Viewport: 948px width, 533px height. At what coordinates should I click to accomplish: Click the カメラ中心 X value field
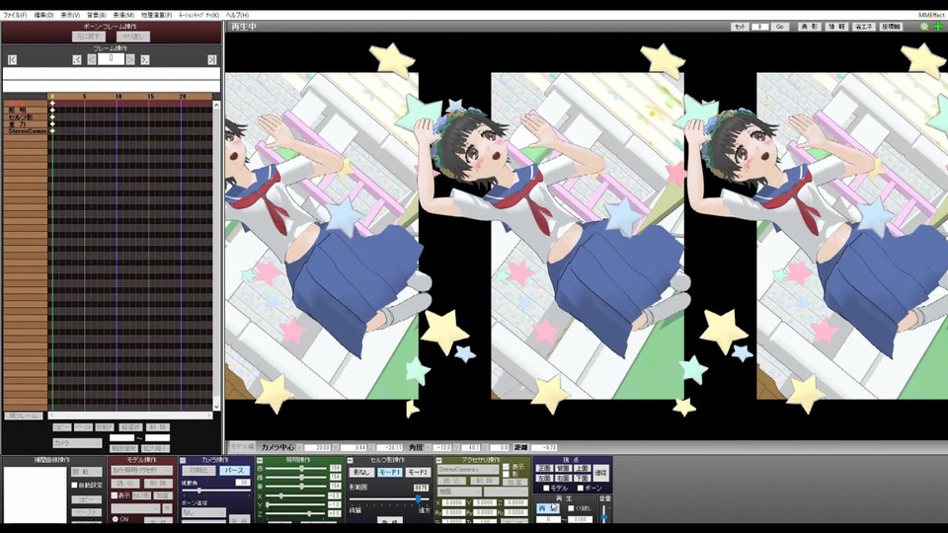(317, 447)
